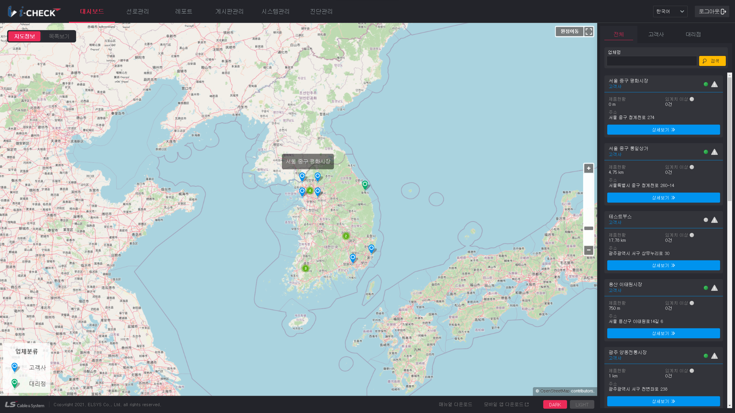Screen dimensions: 735x413
Task: Click the 원점이동 button
Action: (570, 31)
